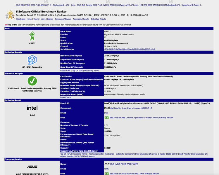
Task: Open ASUS ROG STRIX B550-F motherboard ad link
Action: click(46, 5)
